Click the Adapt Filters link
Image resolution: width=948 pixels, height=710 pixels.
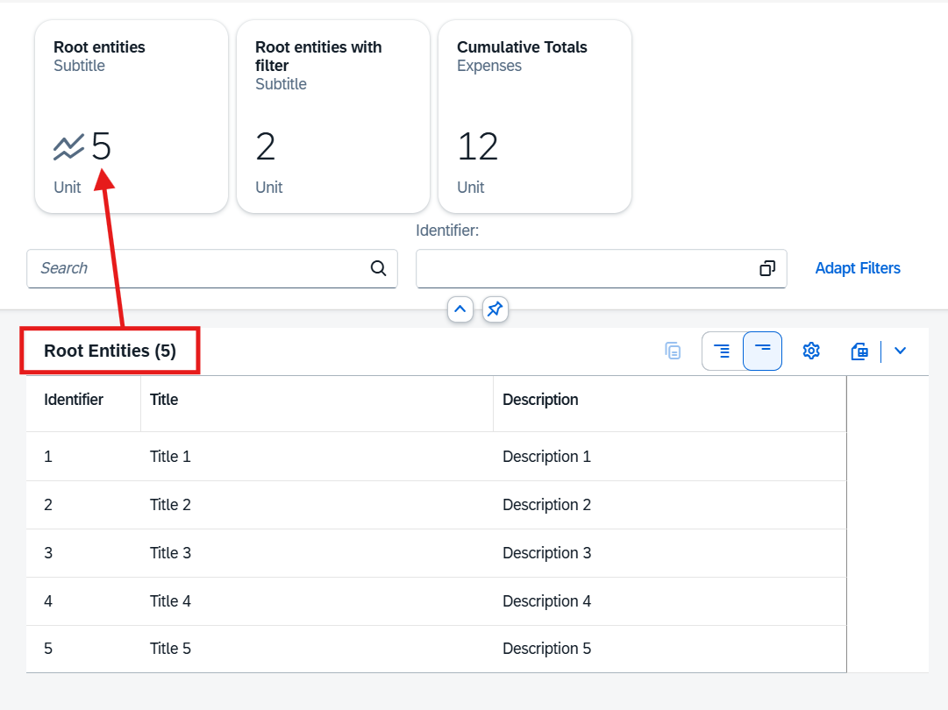(857, 268)
